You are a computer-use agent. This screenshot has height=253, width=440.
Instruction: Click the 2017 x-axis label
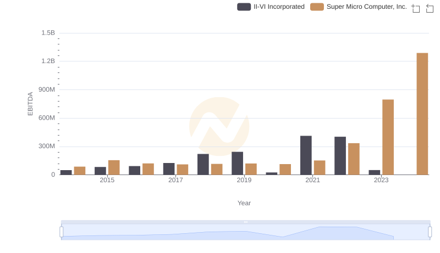pyautogui.click(x=175, y=180)
